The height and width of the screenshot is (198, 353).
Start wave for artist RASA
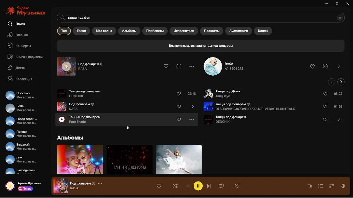(325, 66)
